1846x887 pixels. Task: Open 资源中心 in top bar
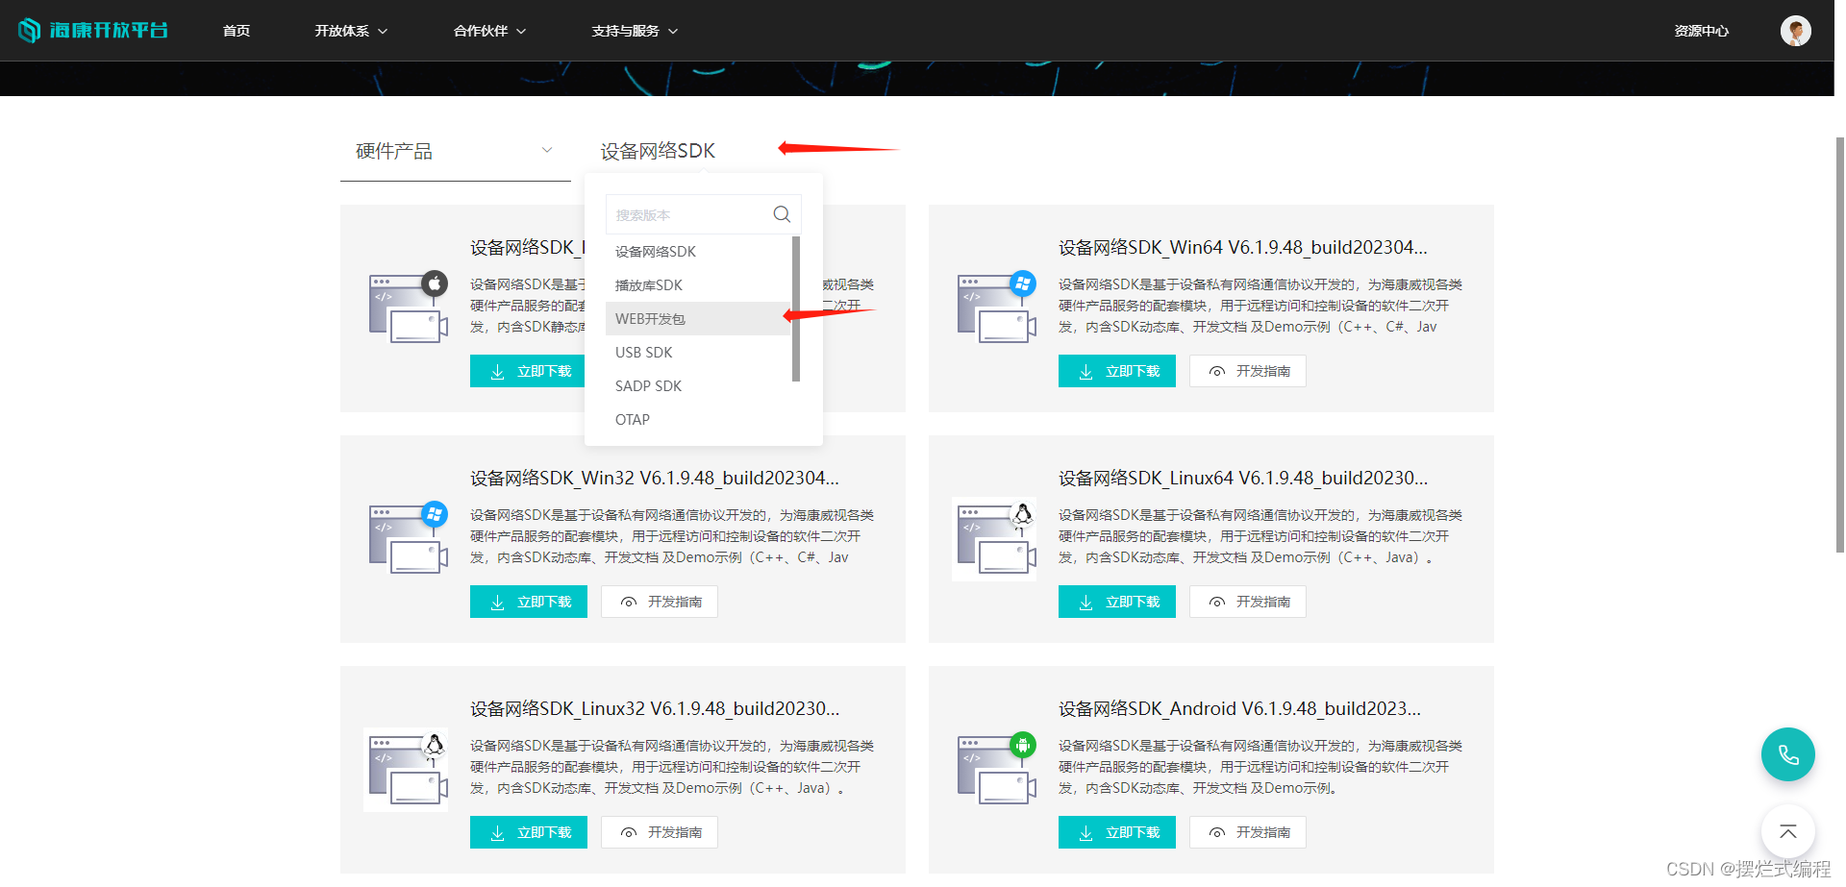1701,31
